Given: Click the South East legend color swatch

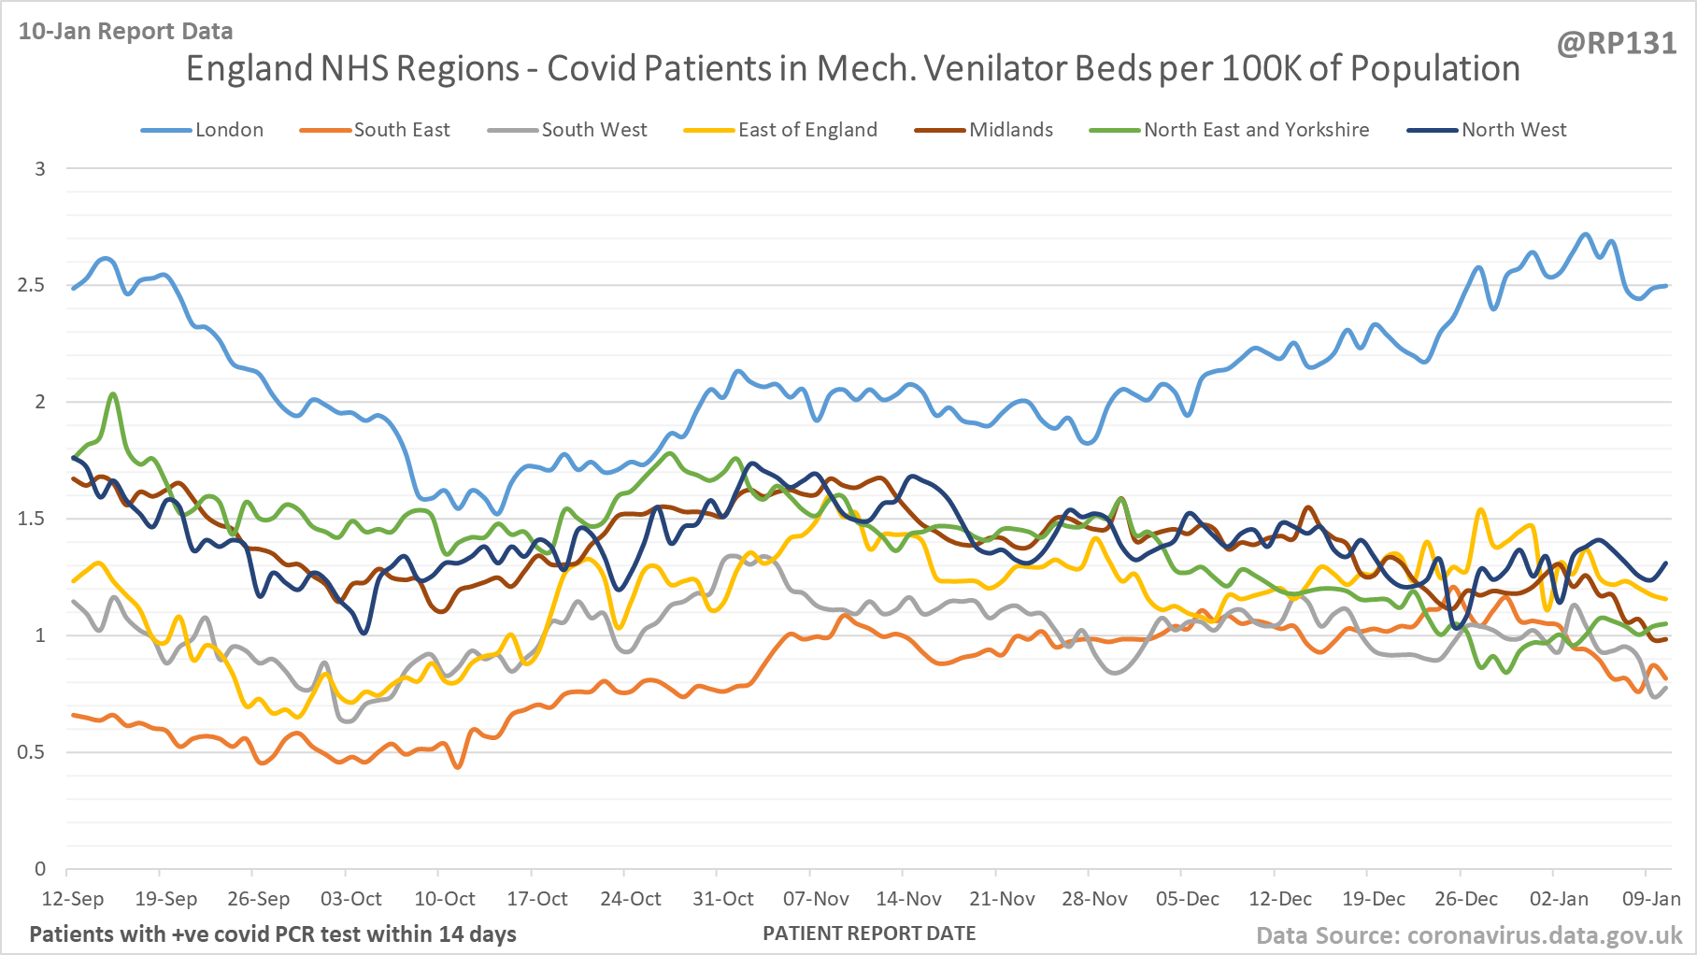Looking at the screenshot, I should click(x=325, y=131).
